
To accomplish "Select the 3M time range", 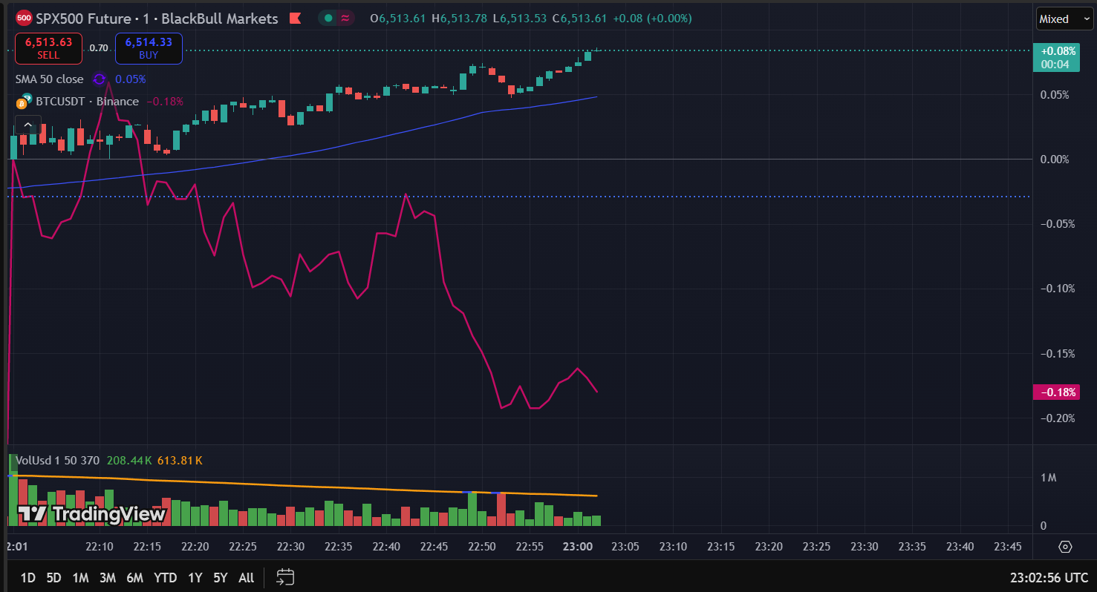I will click(108, 577).
